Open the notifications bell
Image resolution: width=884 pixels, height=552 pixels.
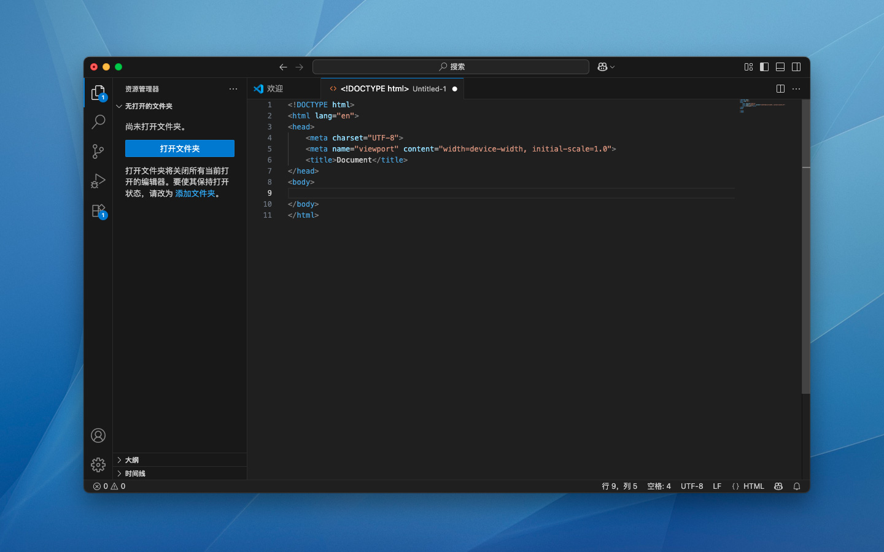click(x=797, y=486)
